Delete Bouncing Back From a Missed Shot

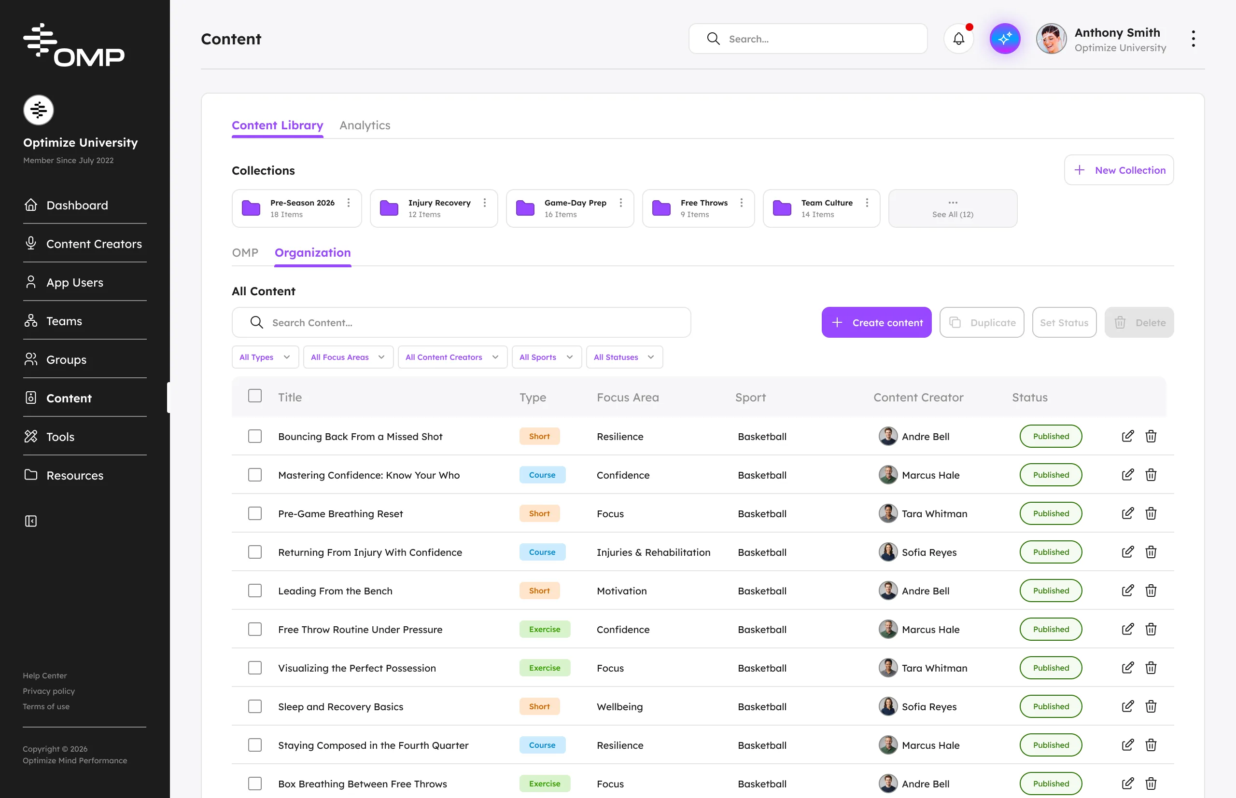tap(1151, 436)
